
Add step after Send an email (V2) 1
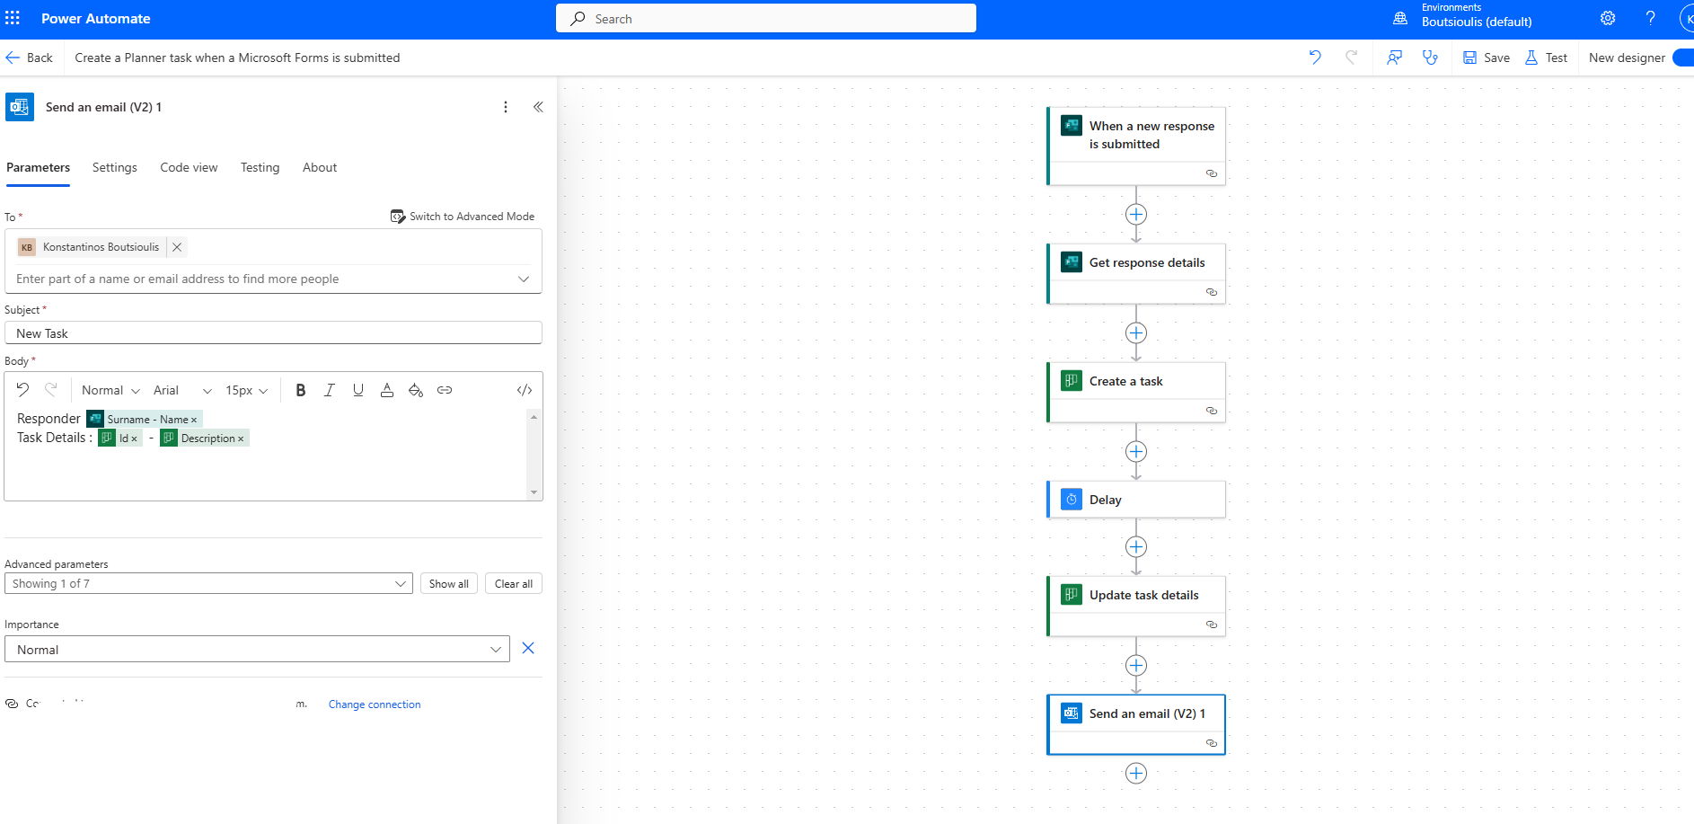(1136, 773)
